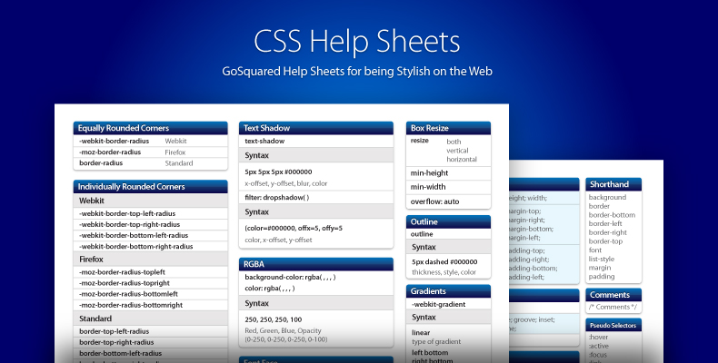Click the "Syntax" heading directly below text-shadow
This screenshot has width=718, height=363.
pyautogui.click(x=316, y=155)
